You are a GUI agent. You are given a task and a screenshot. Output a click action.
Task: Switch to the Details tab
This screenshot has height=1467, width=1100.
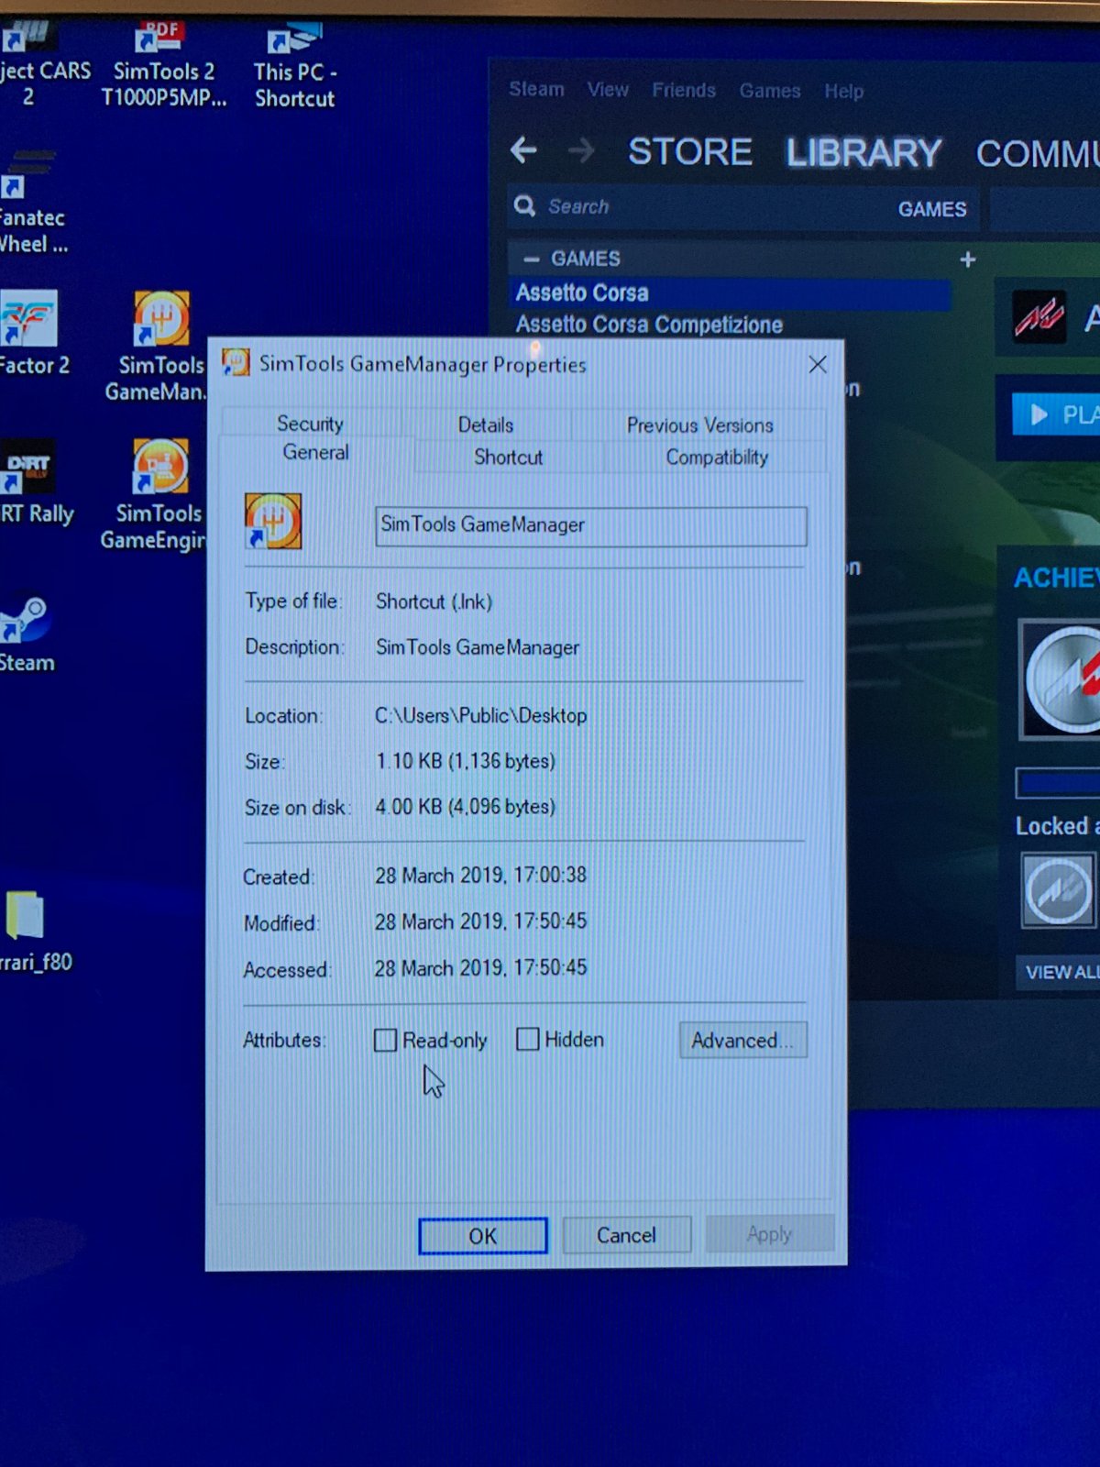[485, 425]
